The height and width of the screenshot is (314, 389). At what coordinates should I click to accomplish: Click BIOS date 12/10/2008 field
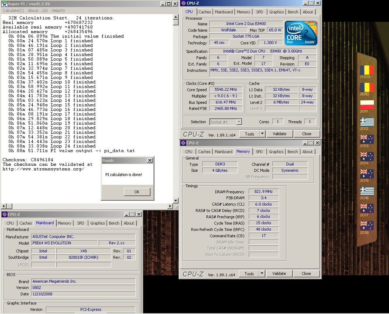click(x=83, y=294)
